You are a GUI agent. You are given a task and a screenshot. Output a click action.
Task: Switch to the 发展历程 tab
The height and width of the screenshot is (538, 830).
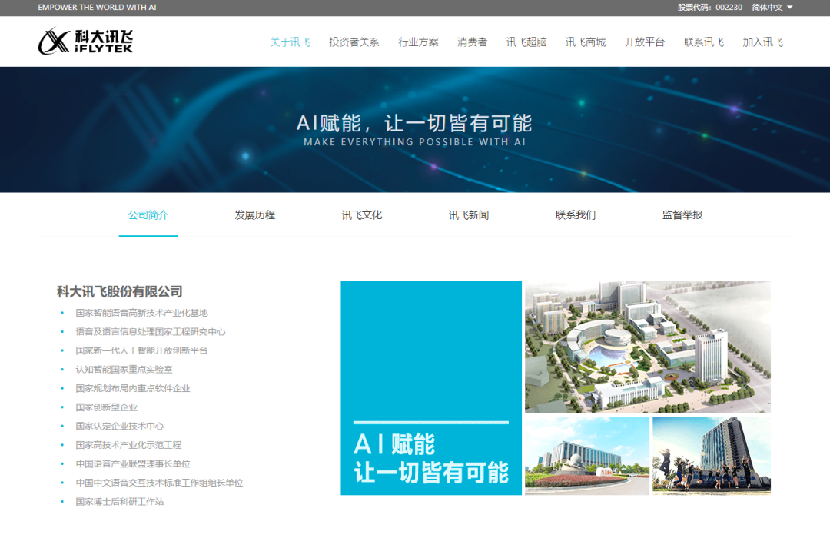click(255, 215)
